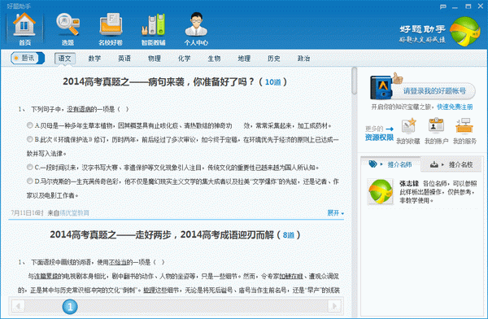Select answer D.马尔克斯的一生
Screen dimensions: 488x319
pyautogui.click(x=29, y=181)
